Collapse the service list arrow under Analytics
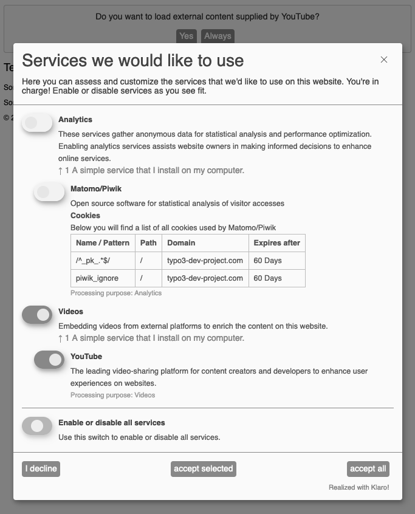Image resolution: width=415 pixels, height=514 pixels. (x=61, y=170)
